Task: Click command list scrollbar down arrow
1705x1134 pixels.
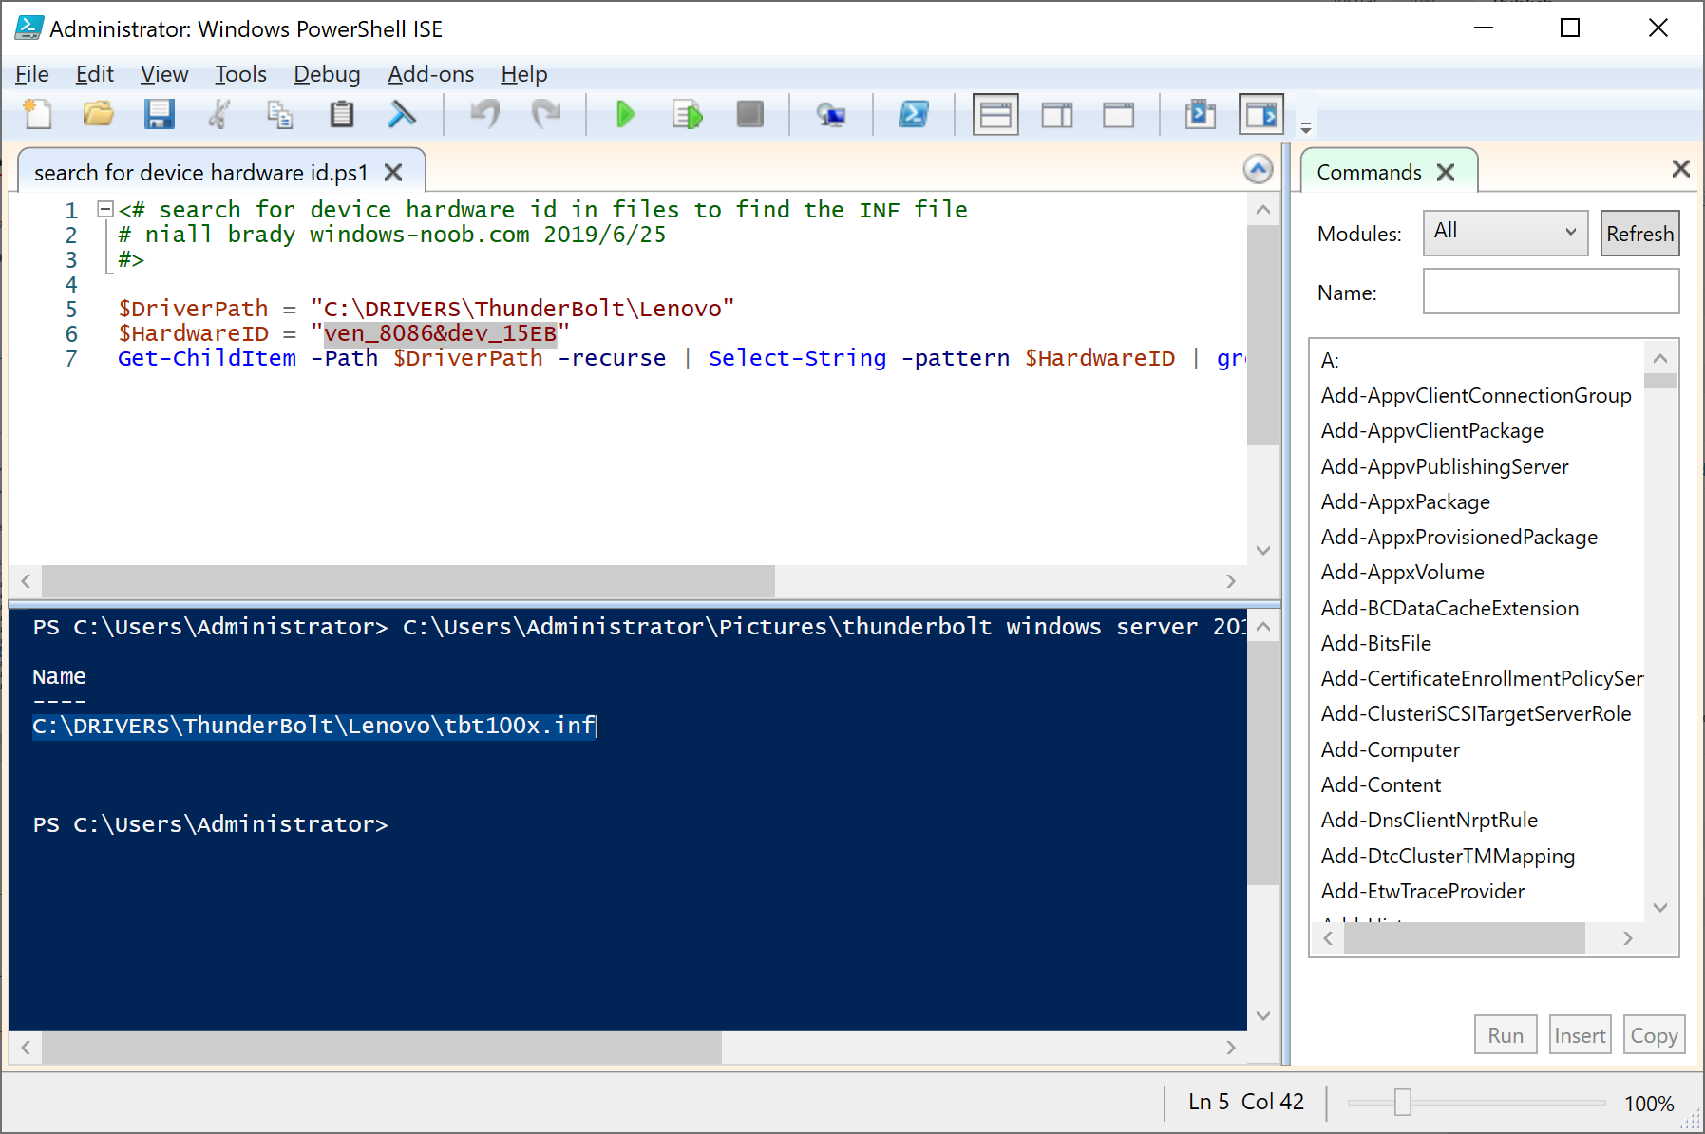Action: pos(1660,908)
